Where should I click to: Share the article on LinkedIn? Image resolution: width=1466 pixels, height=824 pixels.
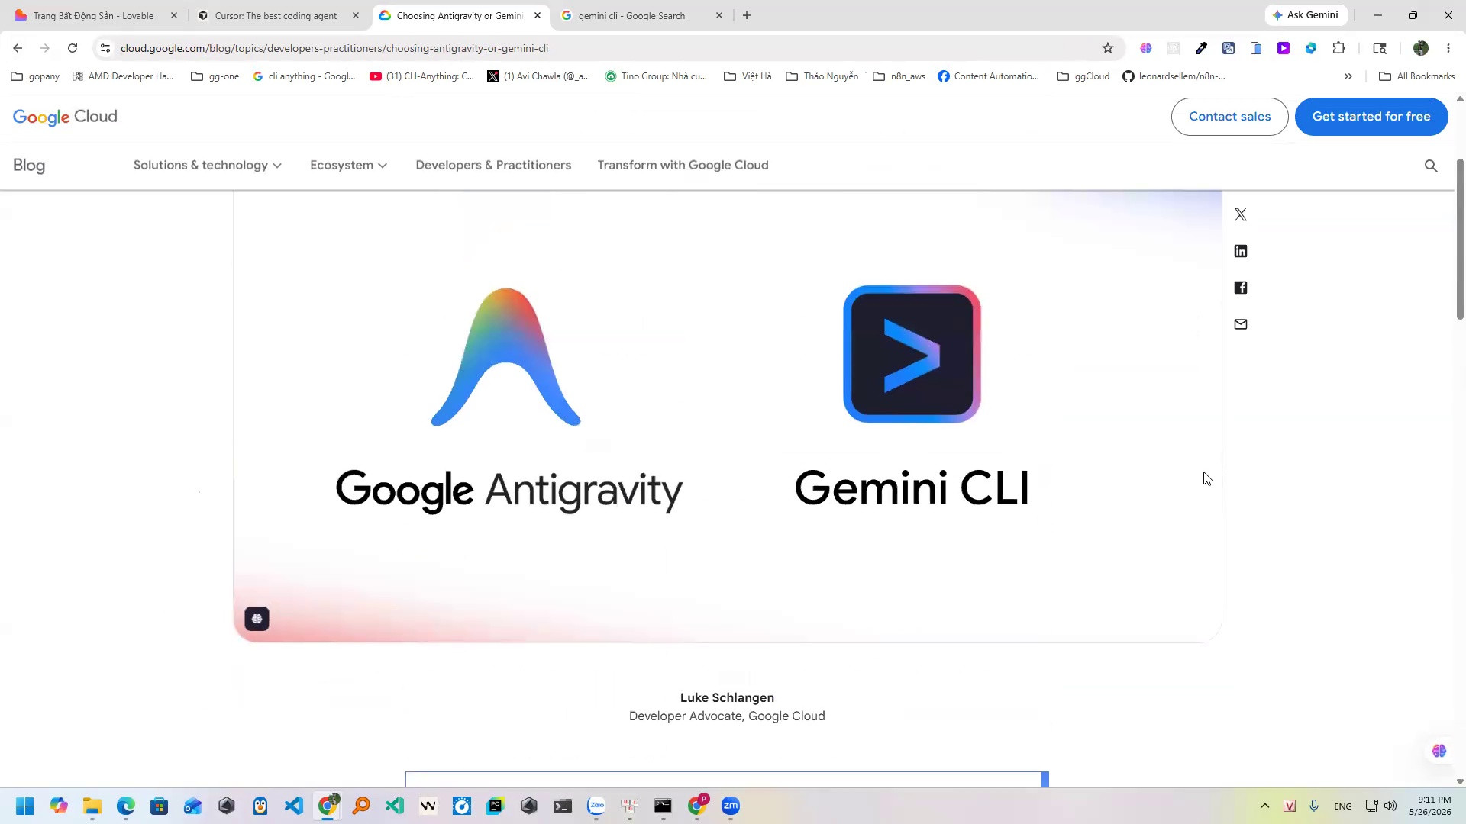[x=1241, y=251]
